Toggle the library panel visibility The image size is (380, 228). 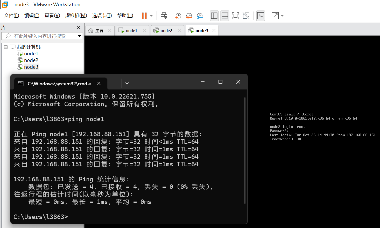(214, 16)
